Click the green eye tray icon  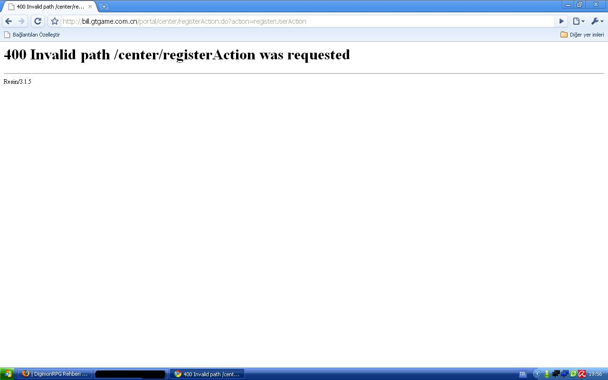[x=573, y=374]
